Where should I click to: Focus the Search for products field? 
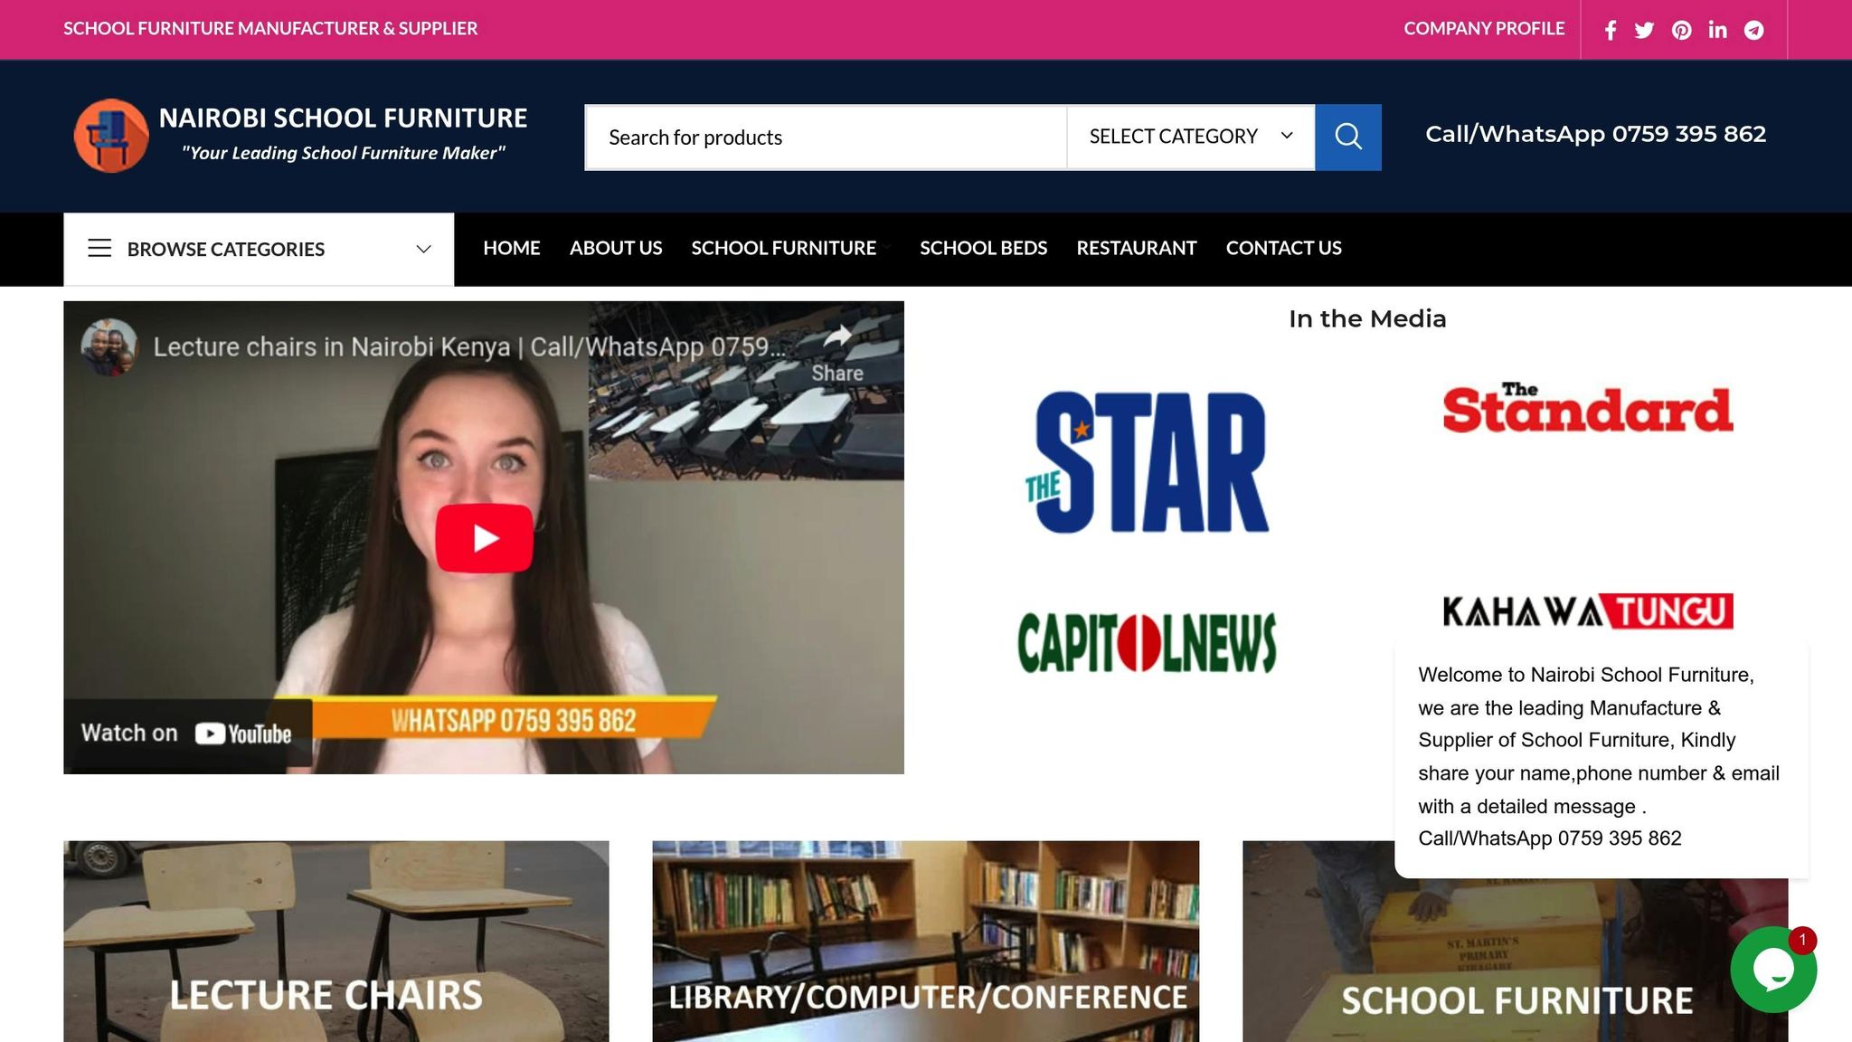(x=826, y=137)
